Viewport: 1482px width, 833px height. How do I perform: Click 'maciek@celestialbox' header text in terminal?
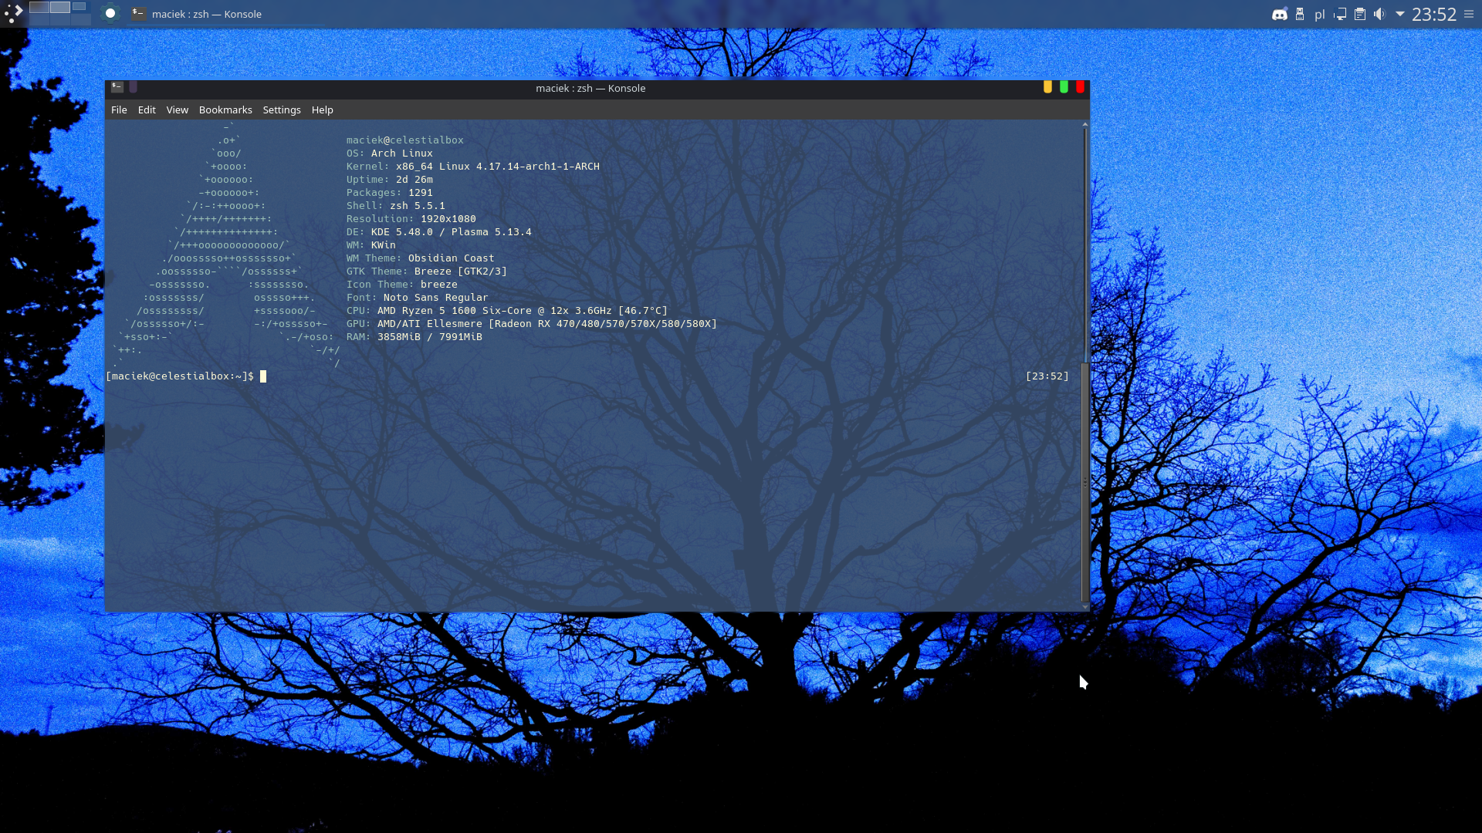405,140
